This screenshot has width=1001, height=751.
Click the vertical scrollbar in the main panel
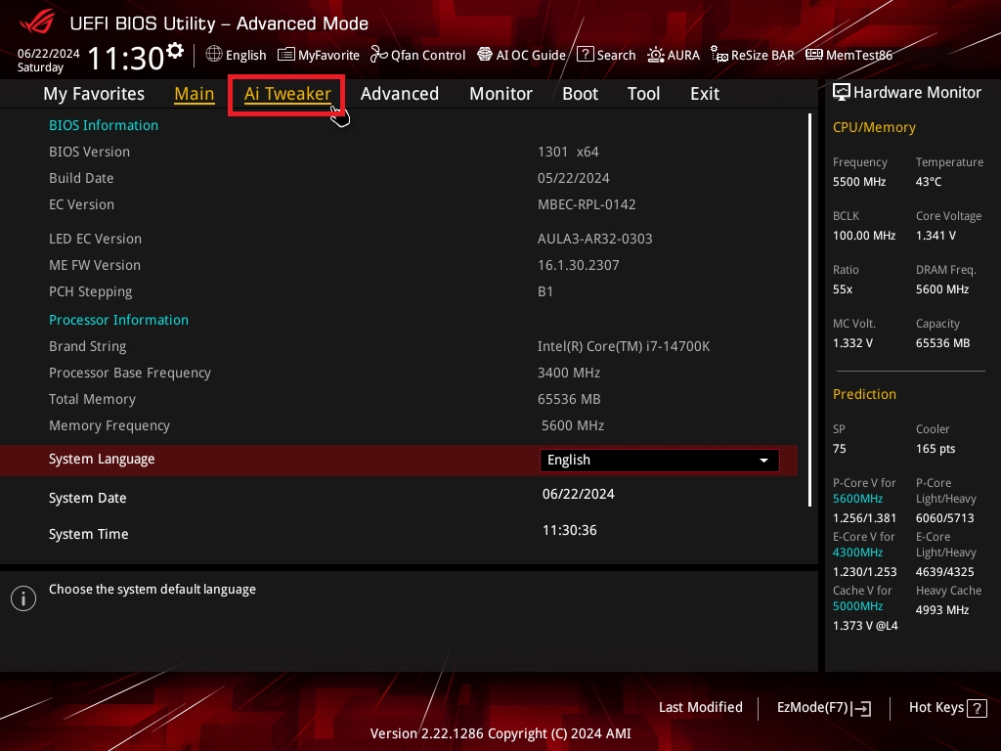(809, 309)
